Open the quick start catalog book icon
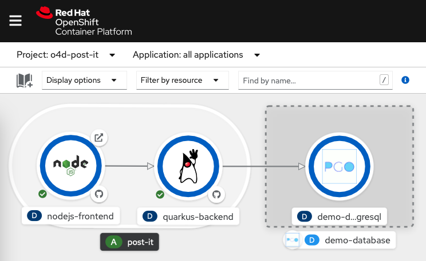The width and height of the screenshot is (426, 261). pos(25,81)
